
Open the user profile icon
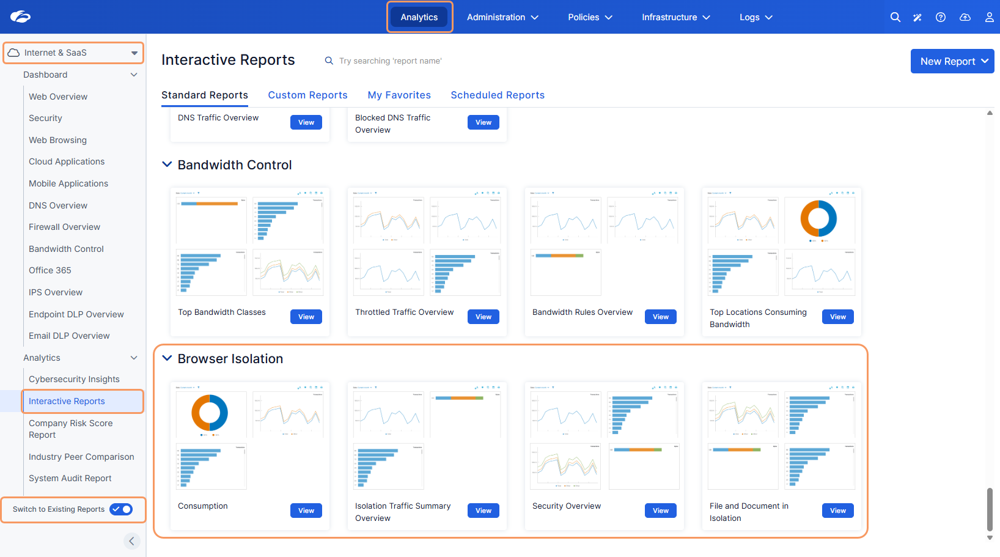pyautogui.click(x=989, y=17)
